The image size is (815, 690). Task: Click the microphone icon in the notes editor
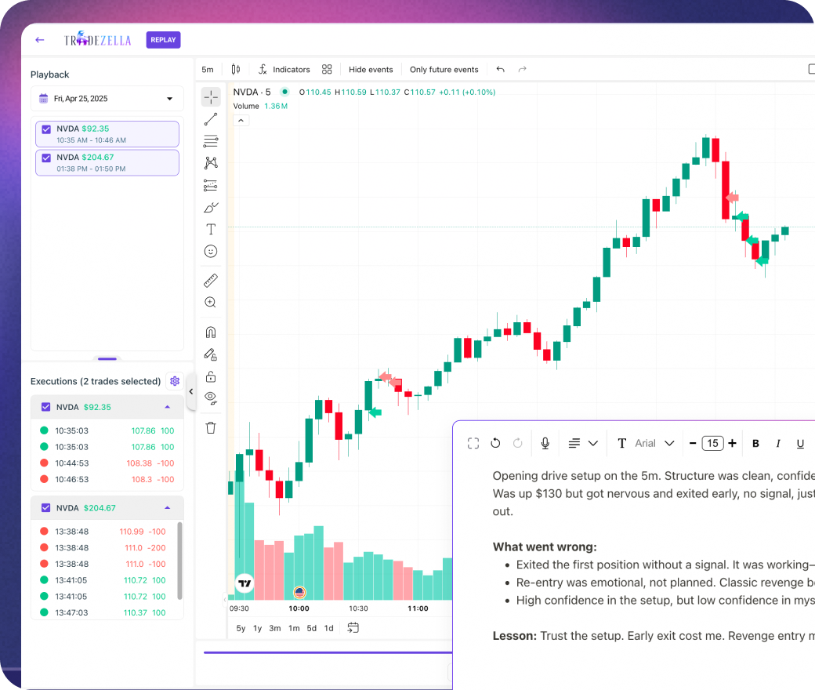click(545, 443)
